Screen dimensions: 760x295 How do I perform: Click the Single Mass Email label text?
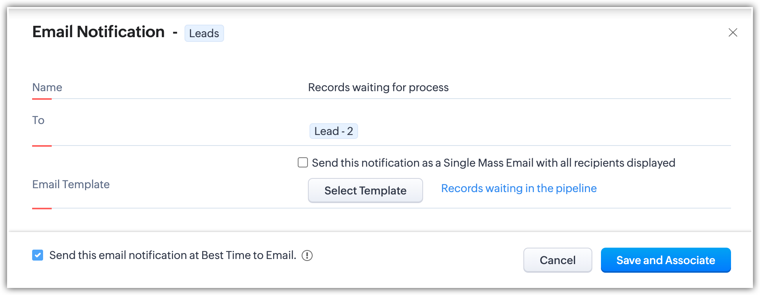(493, 163)
